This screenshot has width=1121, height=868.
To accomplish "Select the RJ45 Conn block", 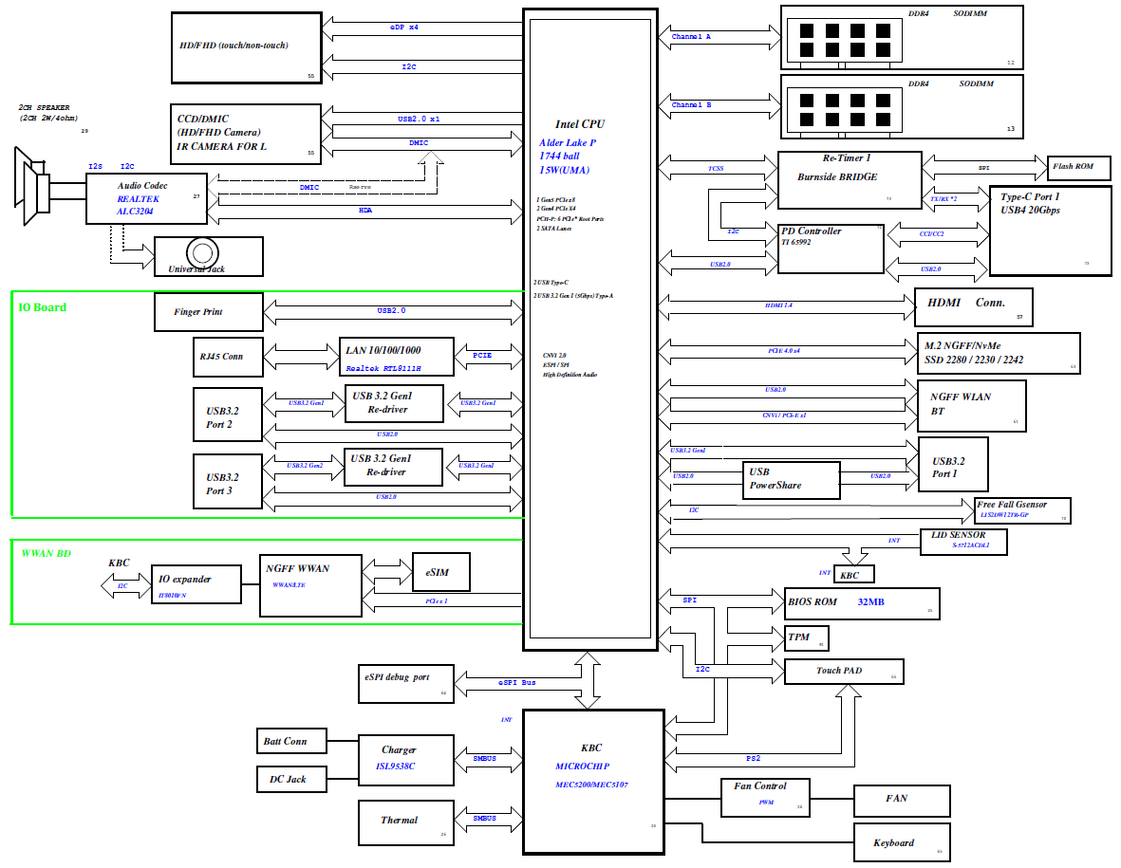I will click(x=228, y=357).
